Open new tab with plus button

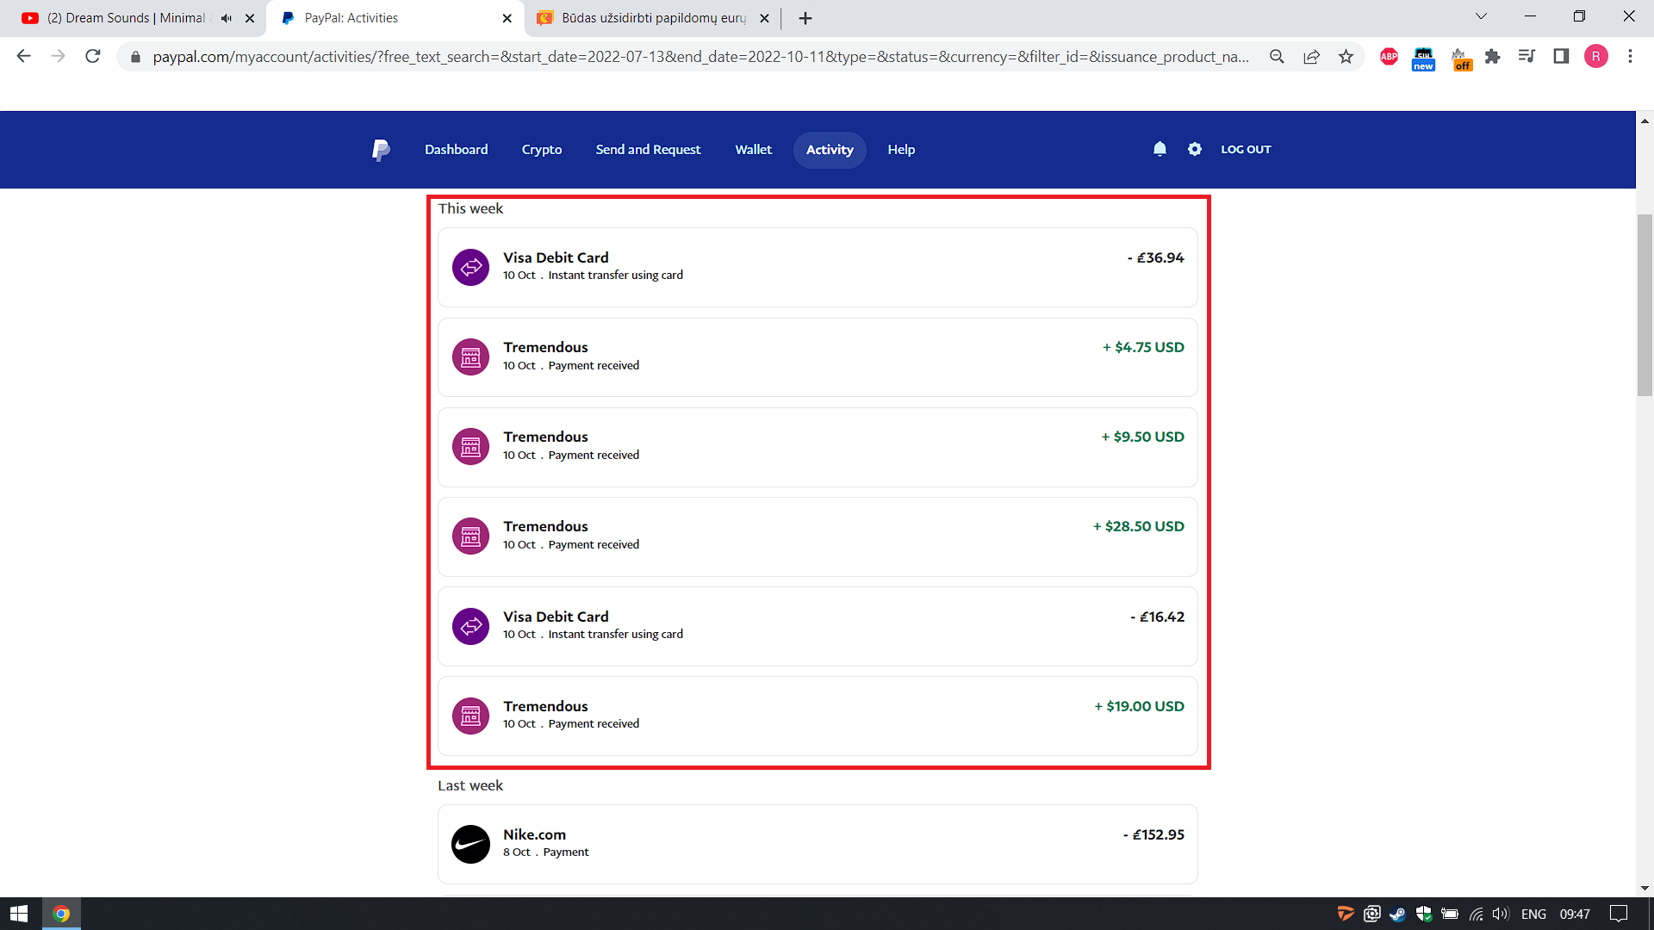pyautogui.click(x=805, y=18)
